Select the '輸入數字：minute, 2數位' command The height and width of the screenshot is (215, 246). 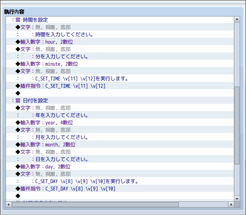(x=120, y=64)
